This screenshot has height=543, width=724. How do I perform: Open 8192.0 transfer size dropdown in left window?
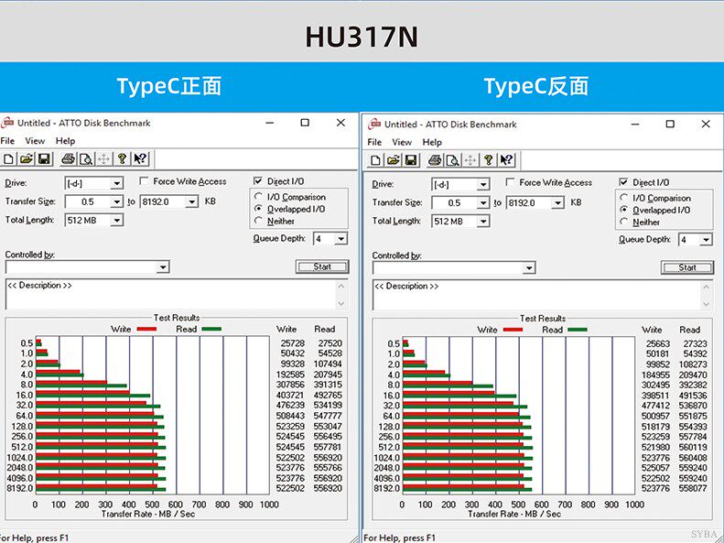191,201
